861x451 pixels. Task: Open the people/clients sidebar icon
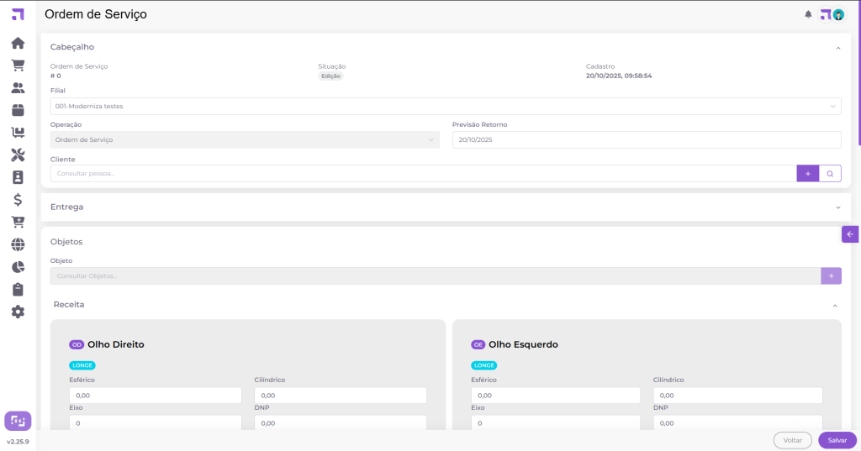18,87
